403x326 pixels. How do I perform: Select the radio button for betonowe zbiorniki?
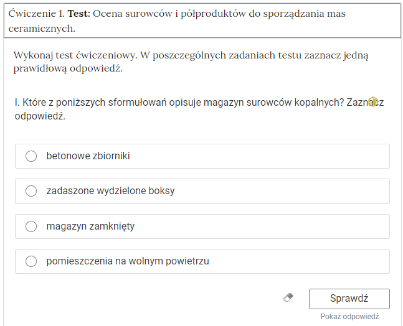point(31,156)
